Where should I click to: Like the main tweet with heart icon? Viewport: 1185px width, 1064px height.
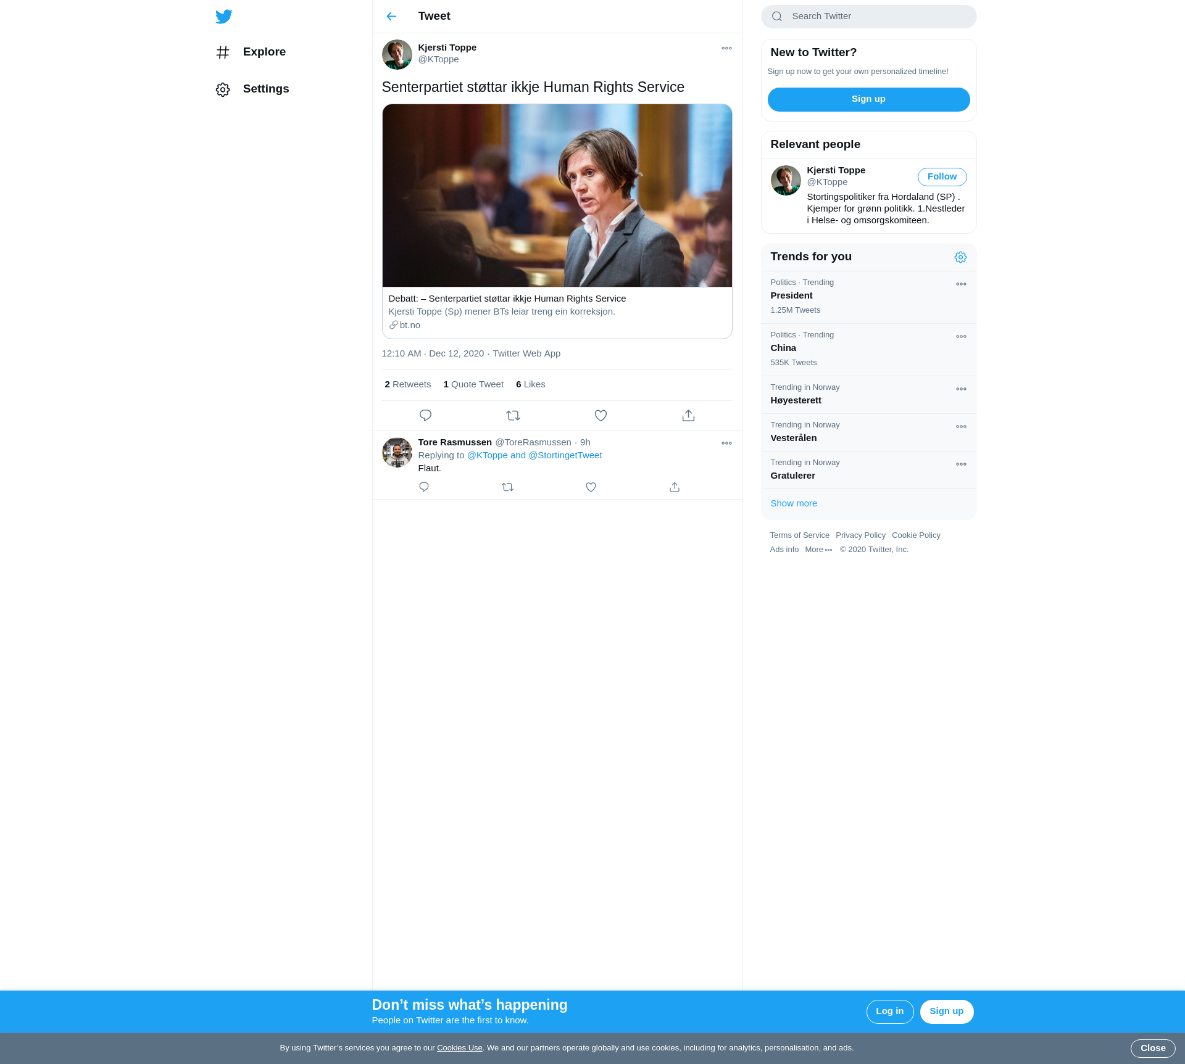click(601, 416)
